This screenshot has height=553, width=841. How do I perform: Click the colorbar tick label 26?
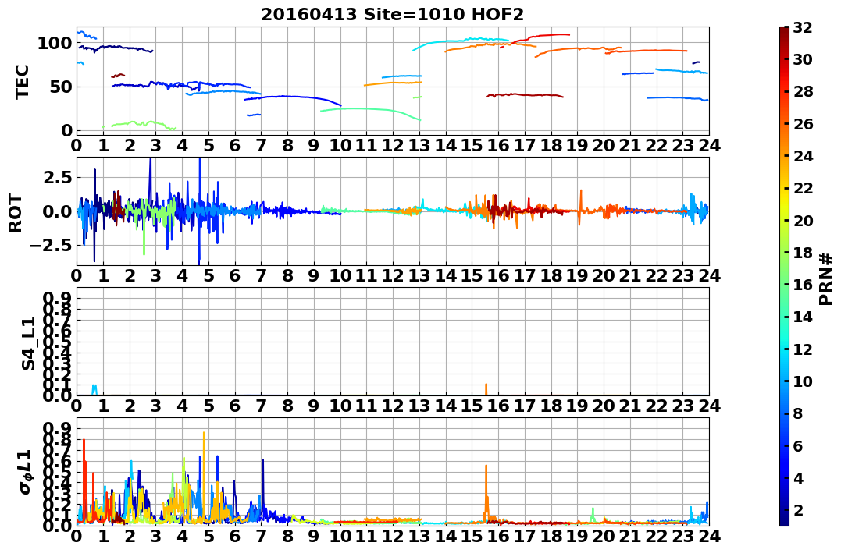point(803,124)
